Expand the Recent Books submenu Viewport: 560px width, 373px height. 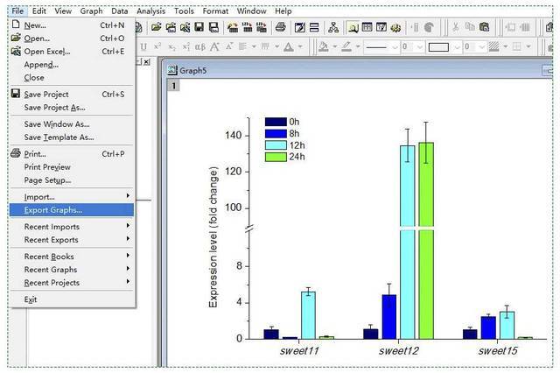[72, 257]
